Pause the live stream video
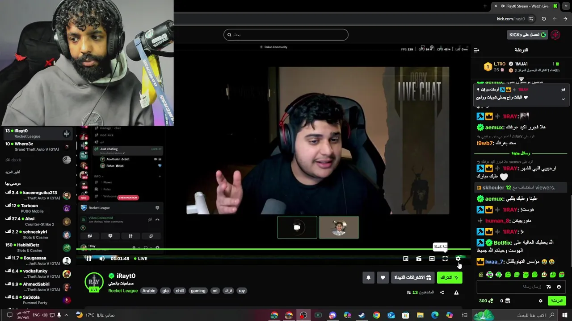 88,259
